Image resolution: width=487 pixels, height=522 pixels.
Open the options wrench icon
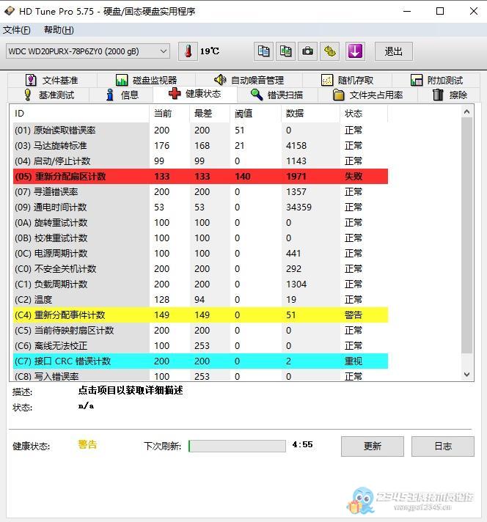click(331, 51)
